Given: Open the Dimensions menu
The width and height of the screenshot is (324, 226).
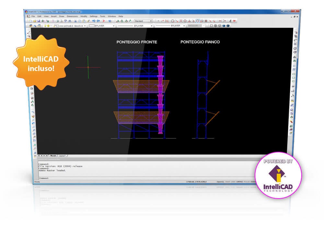Looking at the screenshot, I should [72, 16].
